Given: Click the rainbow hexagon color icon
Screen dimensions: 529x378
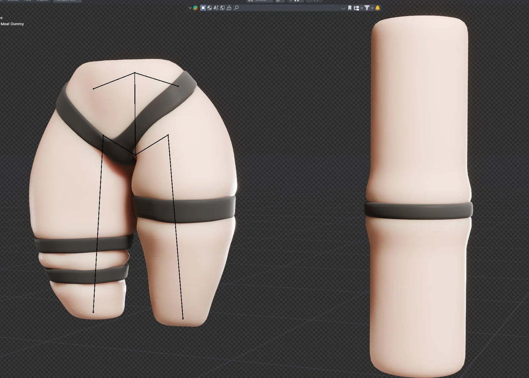Looking at the screenshot, I should pos(195,8).
